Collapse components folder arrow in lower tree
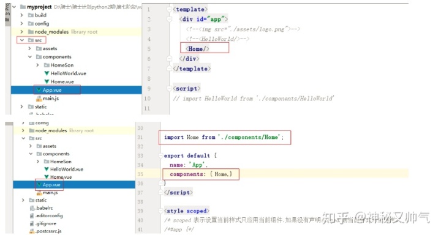Image resolution: width=441 pixels, height=235 pixels. tap(31, 154)
